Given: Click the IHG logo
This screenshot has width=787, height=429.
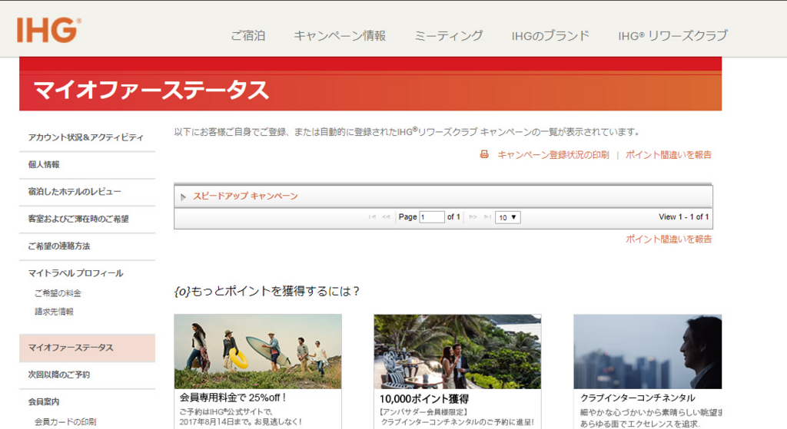Looking at the screenshot, I should 48,30.
